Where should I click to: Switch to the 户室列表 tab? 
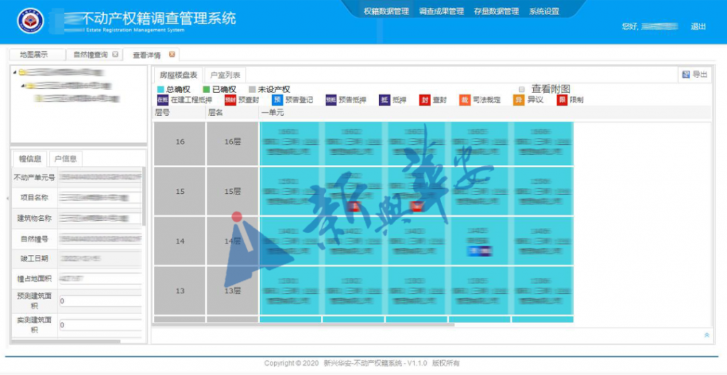pyautogui.click(x=225, y=75)
